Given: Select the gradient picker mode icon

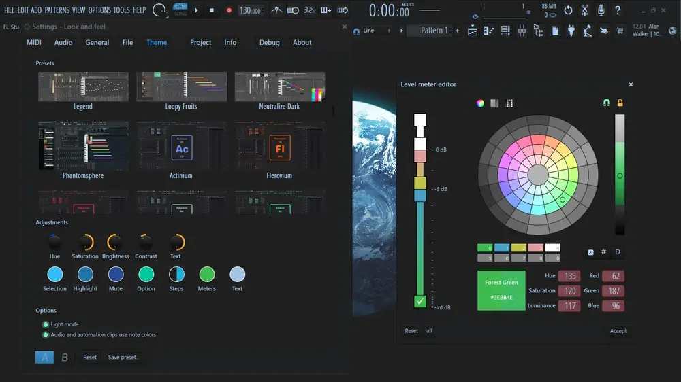Looking at the screenshot, I should [x=494, y=103].
